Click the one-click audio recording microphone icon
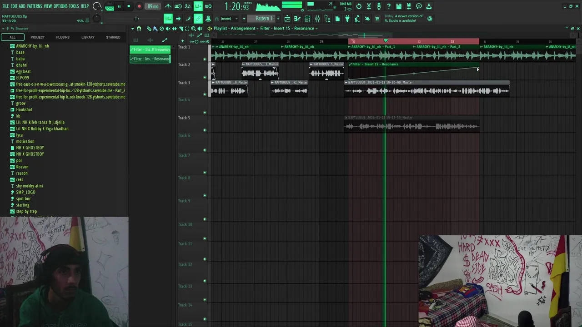The width and height of the screenshot is (582, 327). [x=379, y=6]
